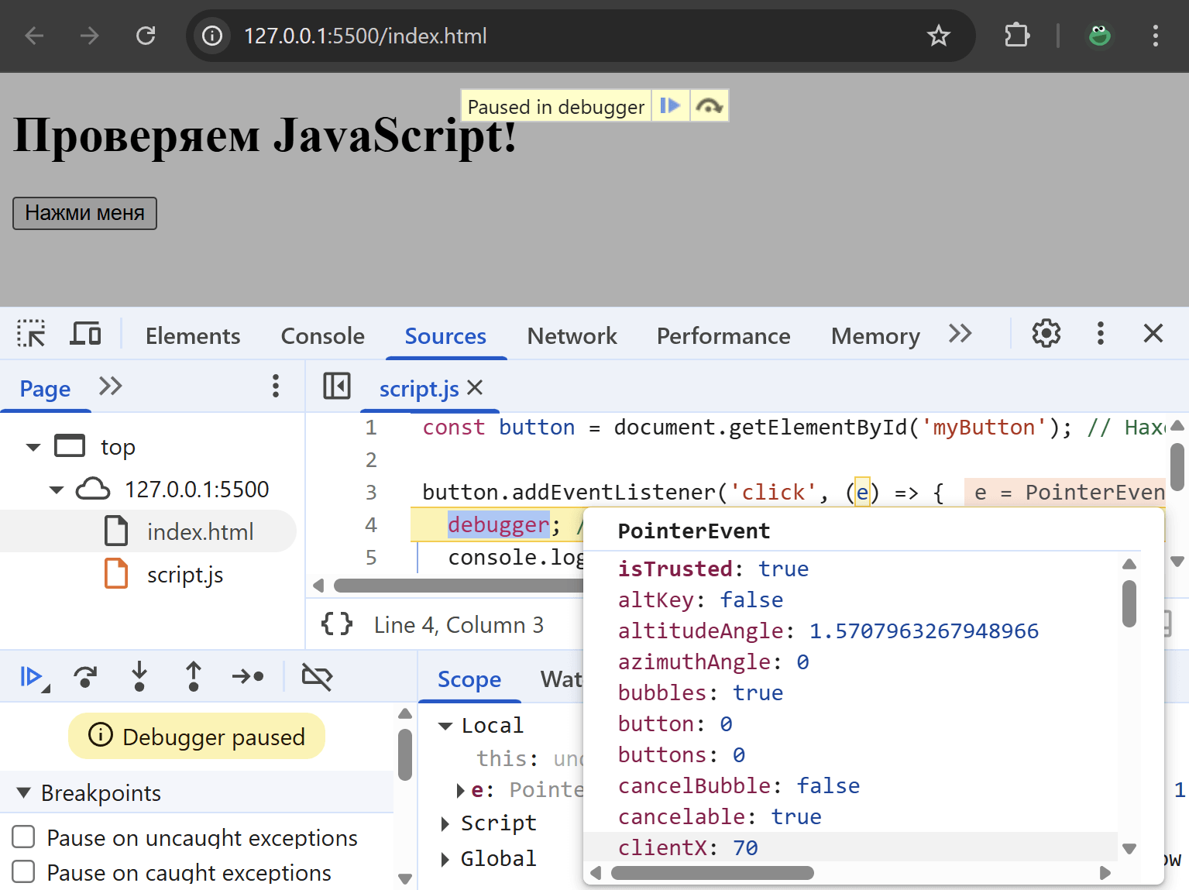Viewport: 1189px width, 890px height.
Task: Collapse the Breakpoints section
Action: (24, 793)
